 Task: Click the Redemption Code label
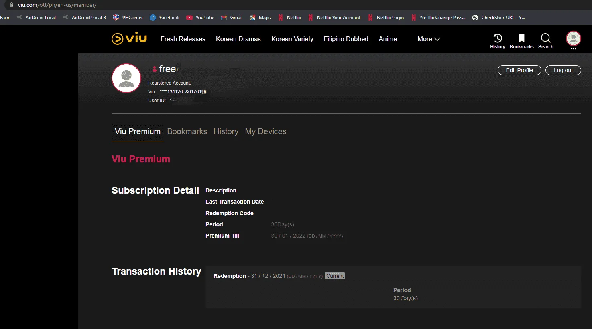[x=230, y=213]
